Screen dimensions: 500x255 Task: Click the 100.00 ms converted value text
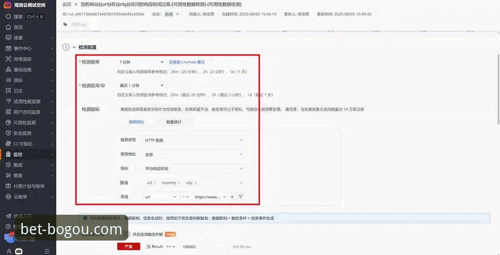click(x=241, y=247)
